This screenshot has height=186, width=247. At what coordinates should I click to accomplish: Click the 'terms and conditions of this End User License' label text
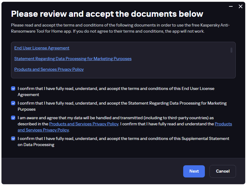(x=171, y=89)
